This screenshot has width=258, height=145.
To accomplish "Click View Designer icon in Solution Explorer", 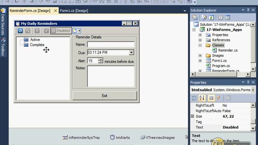I will [227, 17].
